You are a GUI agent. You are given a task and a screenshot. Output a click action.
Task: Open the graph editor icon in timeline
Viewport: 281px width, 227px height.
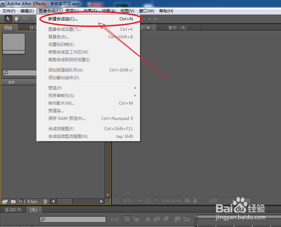tap(186, 219)
